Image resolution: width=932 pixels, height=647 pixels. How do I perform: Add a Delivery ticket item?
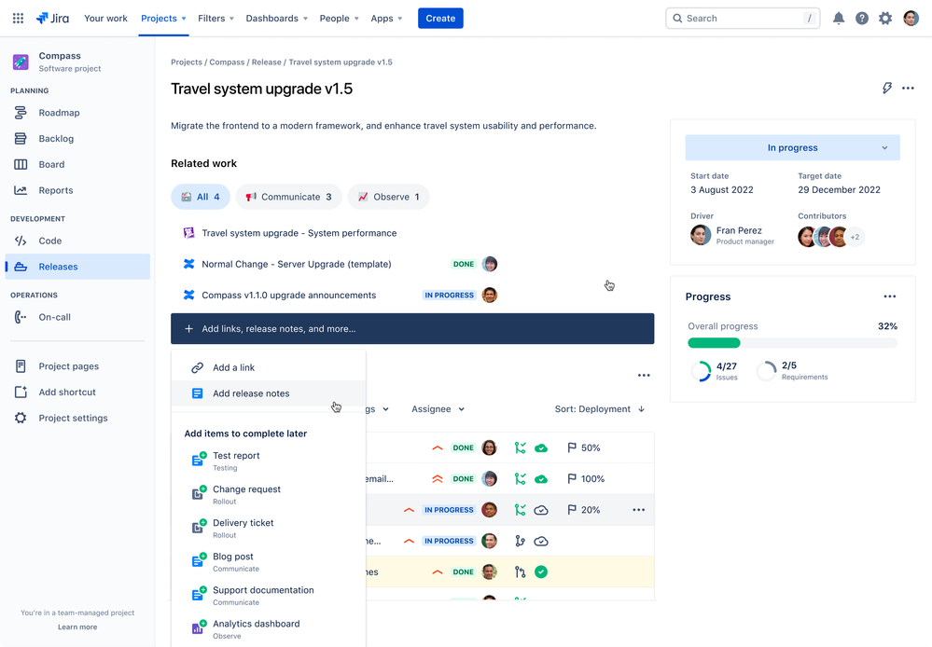(269, 529)
